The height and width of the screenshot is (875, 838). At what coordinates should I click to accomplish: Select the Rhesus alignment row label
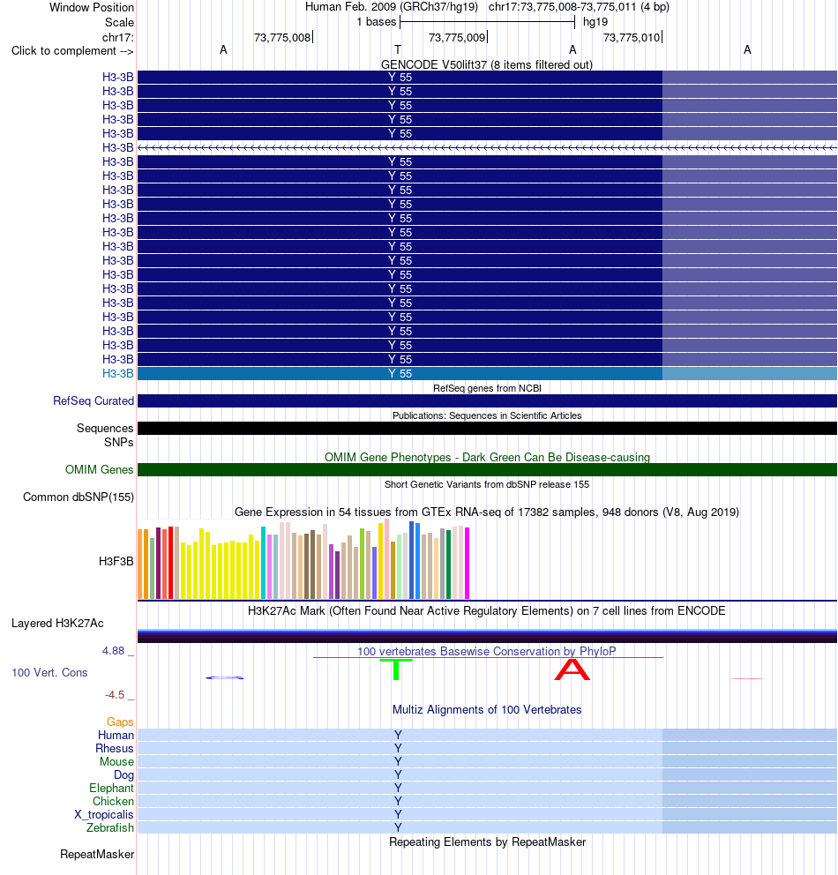[115, 748]
